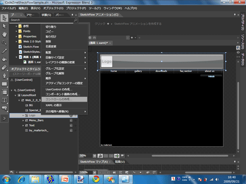Open グループ化設定 submenu
This screenshot has height=184, width=246.
(x=64, y=69)
